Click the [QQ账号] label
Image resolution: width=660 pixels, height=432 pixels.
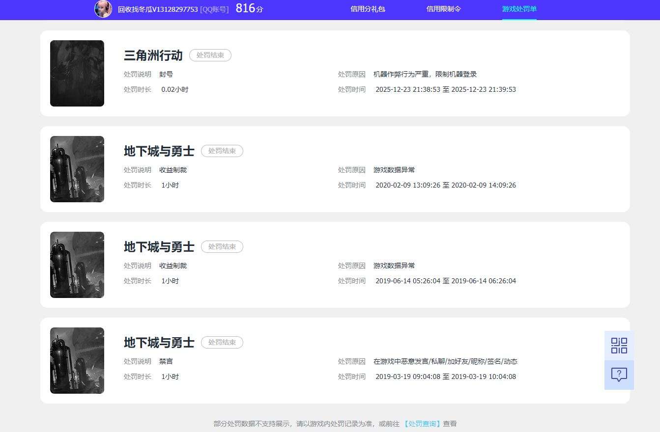tap(214, 9)
